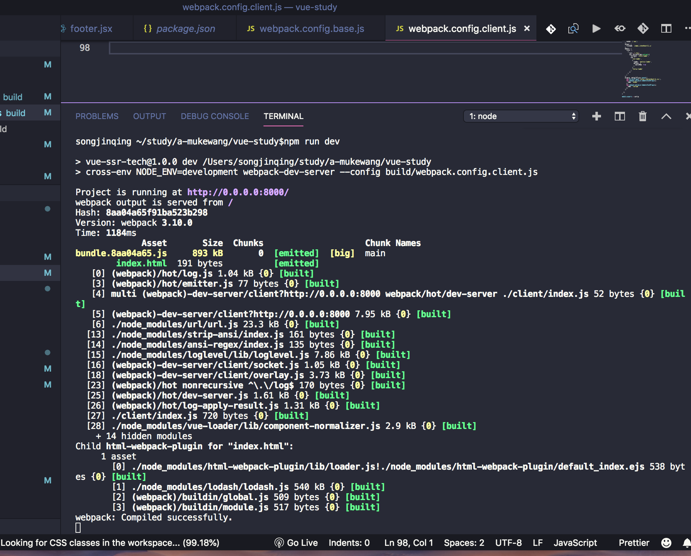Run the file with the play icon
Image resolution: width=691 pixels, height=556 pixels.
pos(596,29)
